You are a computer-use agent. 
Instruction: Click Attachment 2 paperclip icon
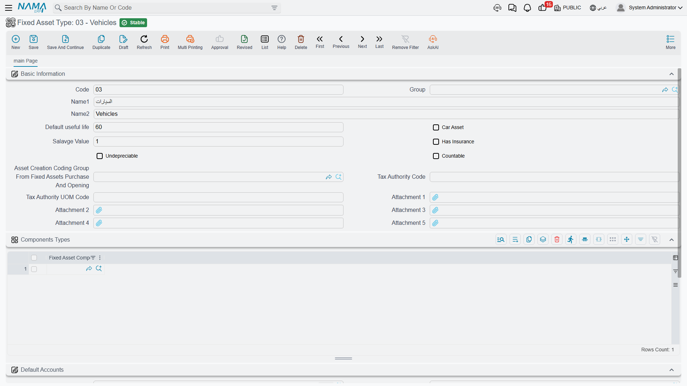(99, 210)
